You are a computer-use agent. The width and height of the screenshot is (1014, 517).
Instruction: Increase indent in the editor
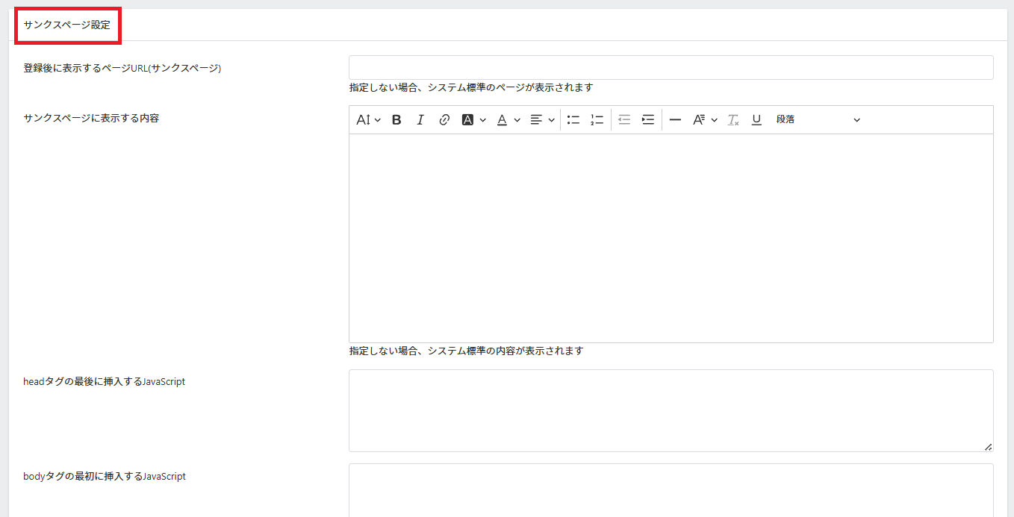(x=648, y=120)
